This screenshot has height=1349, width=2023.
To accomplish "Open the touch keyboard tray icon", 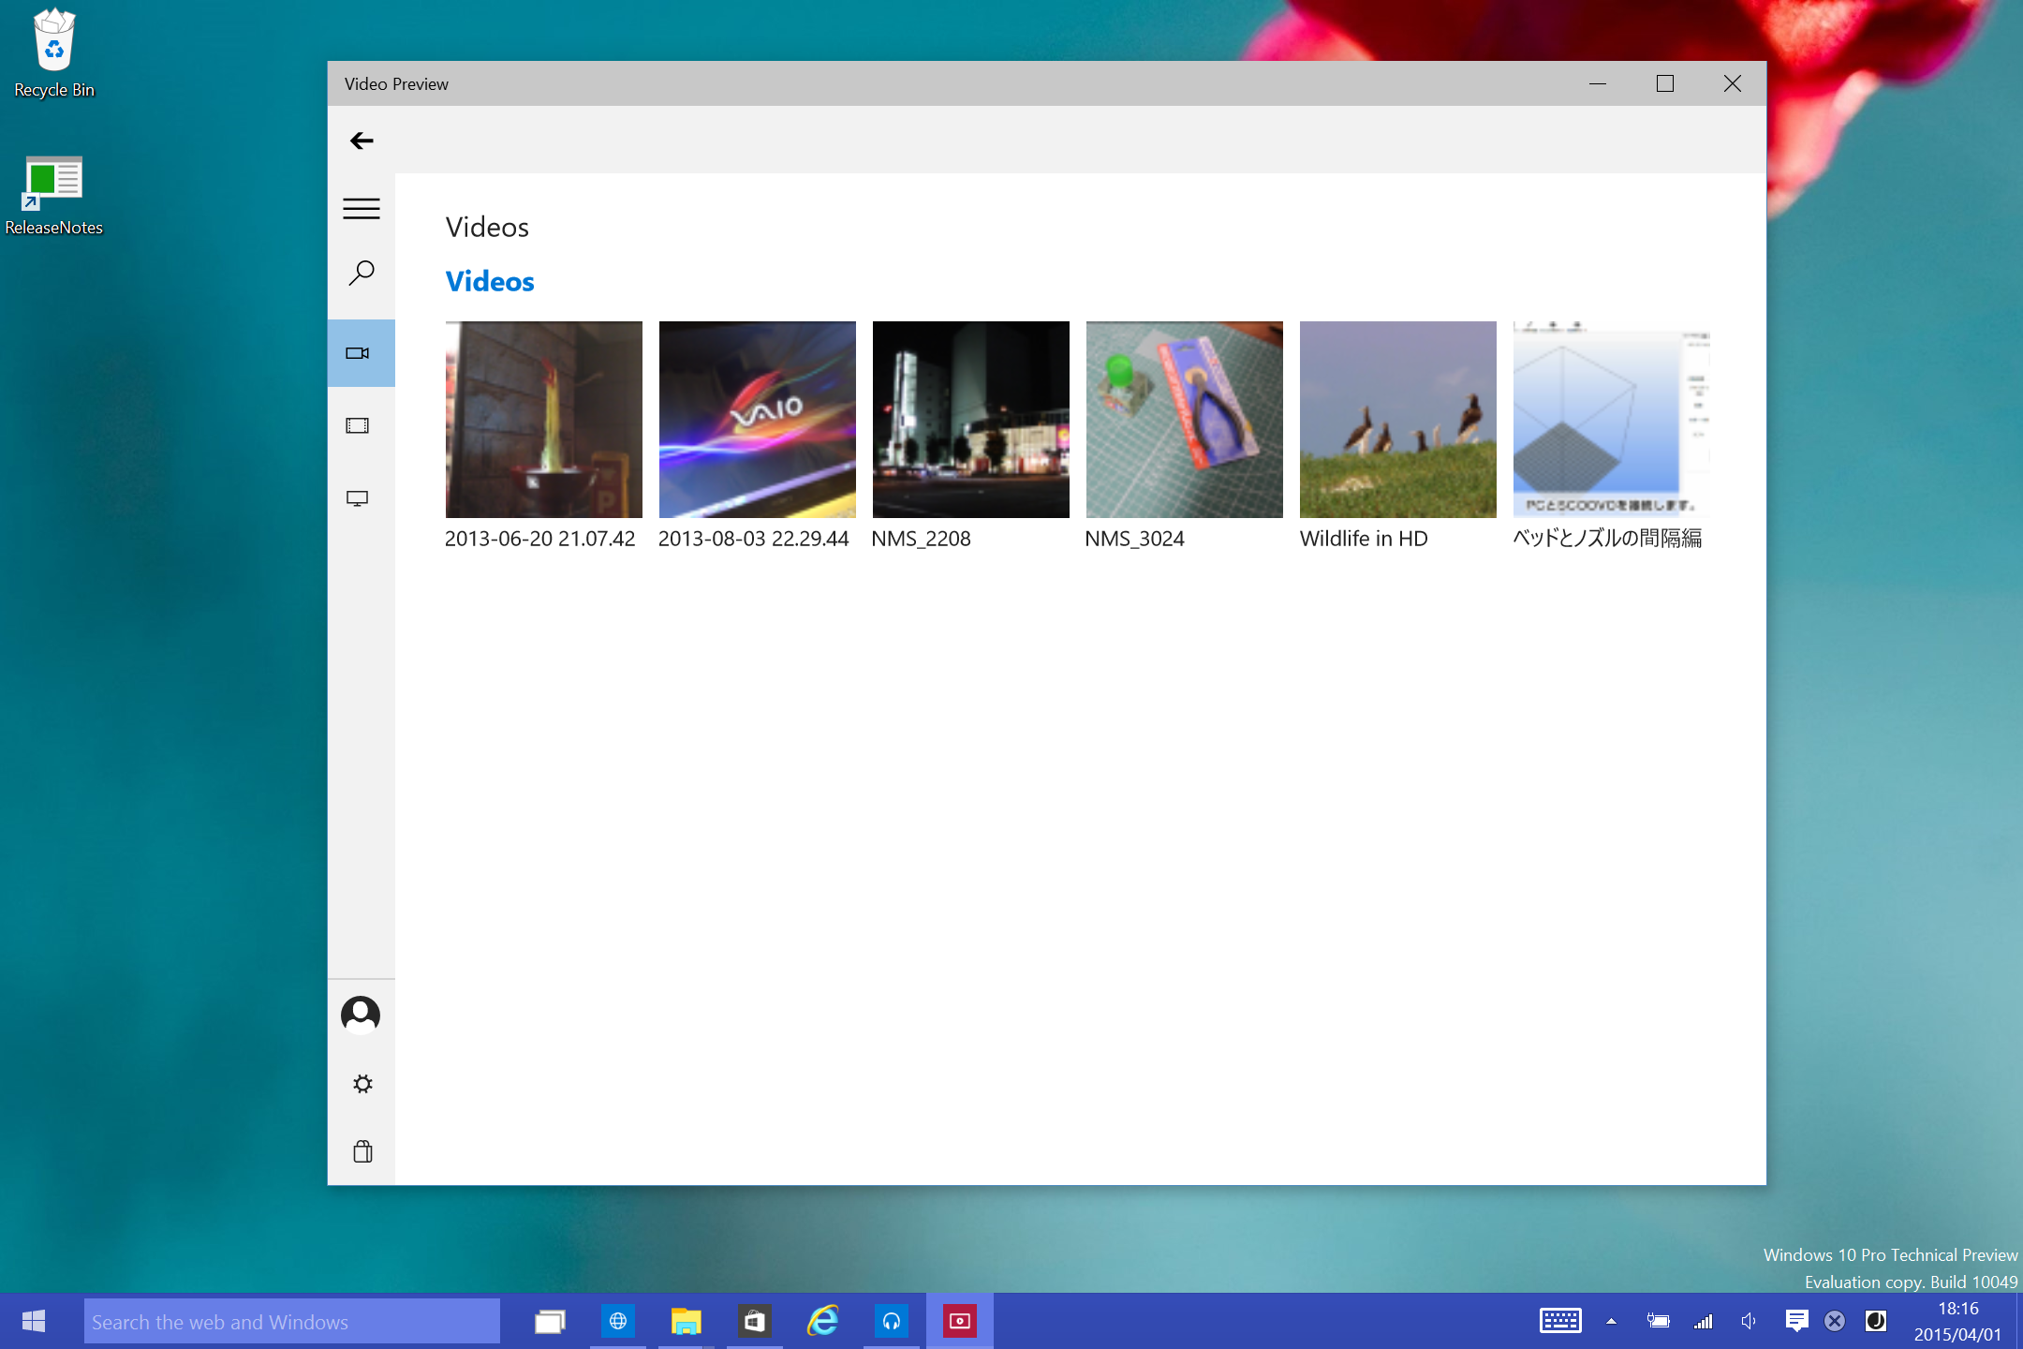I will tap(1560, 1322).
